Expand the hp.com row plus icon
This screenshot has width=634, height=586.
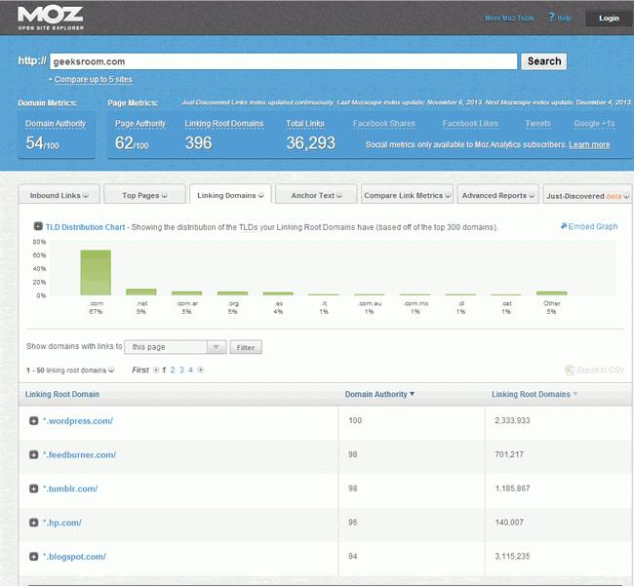pyautogui.click(x=34, y=523)
